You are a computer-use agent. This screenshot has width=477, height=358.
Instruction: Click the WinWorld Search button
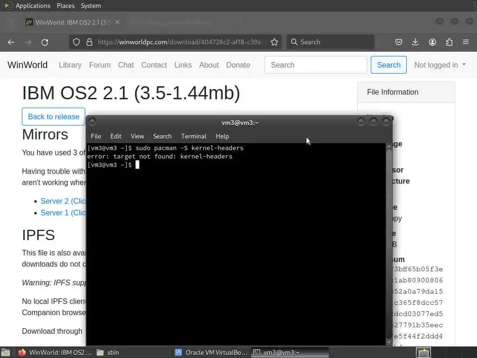pos(388,65)
